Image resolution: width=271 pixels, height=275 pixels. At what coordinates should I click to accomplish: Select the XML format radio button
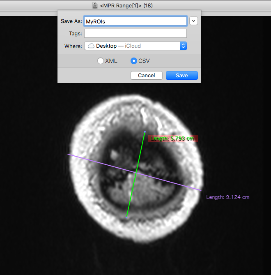click(x=101, y=61)
